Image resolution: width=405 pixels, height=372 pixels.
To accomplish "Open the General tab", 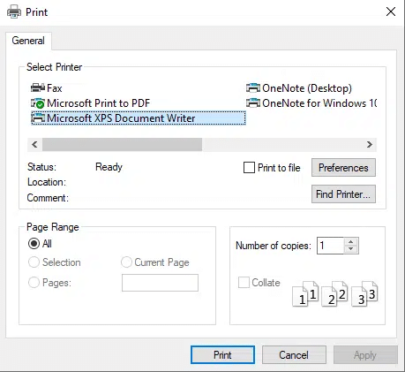I will pos(28,41).
